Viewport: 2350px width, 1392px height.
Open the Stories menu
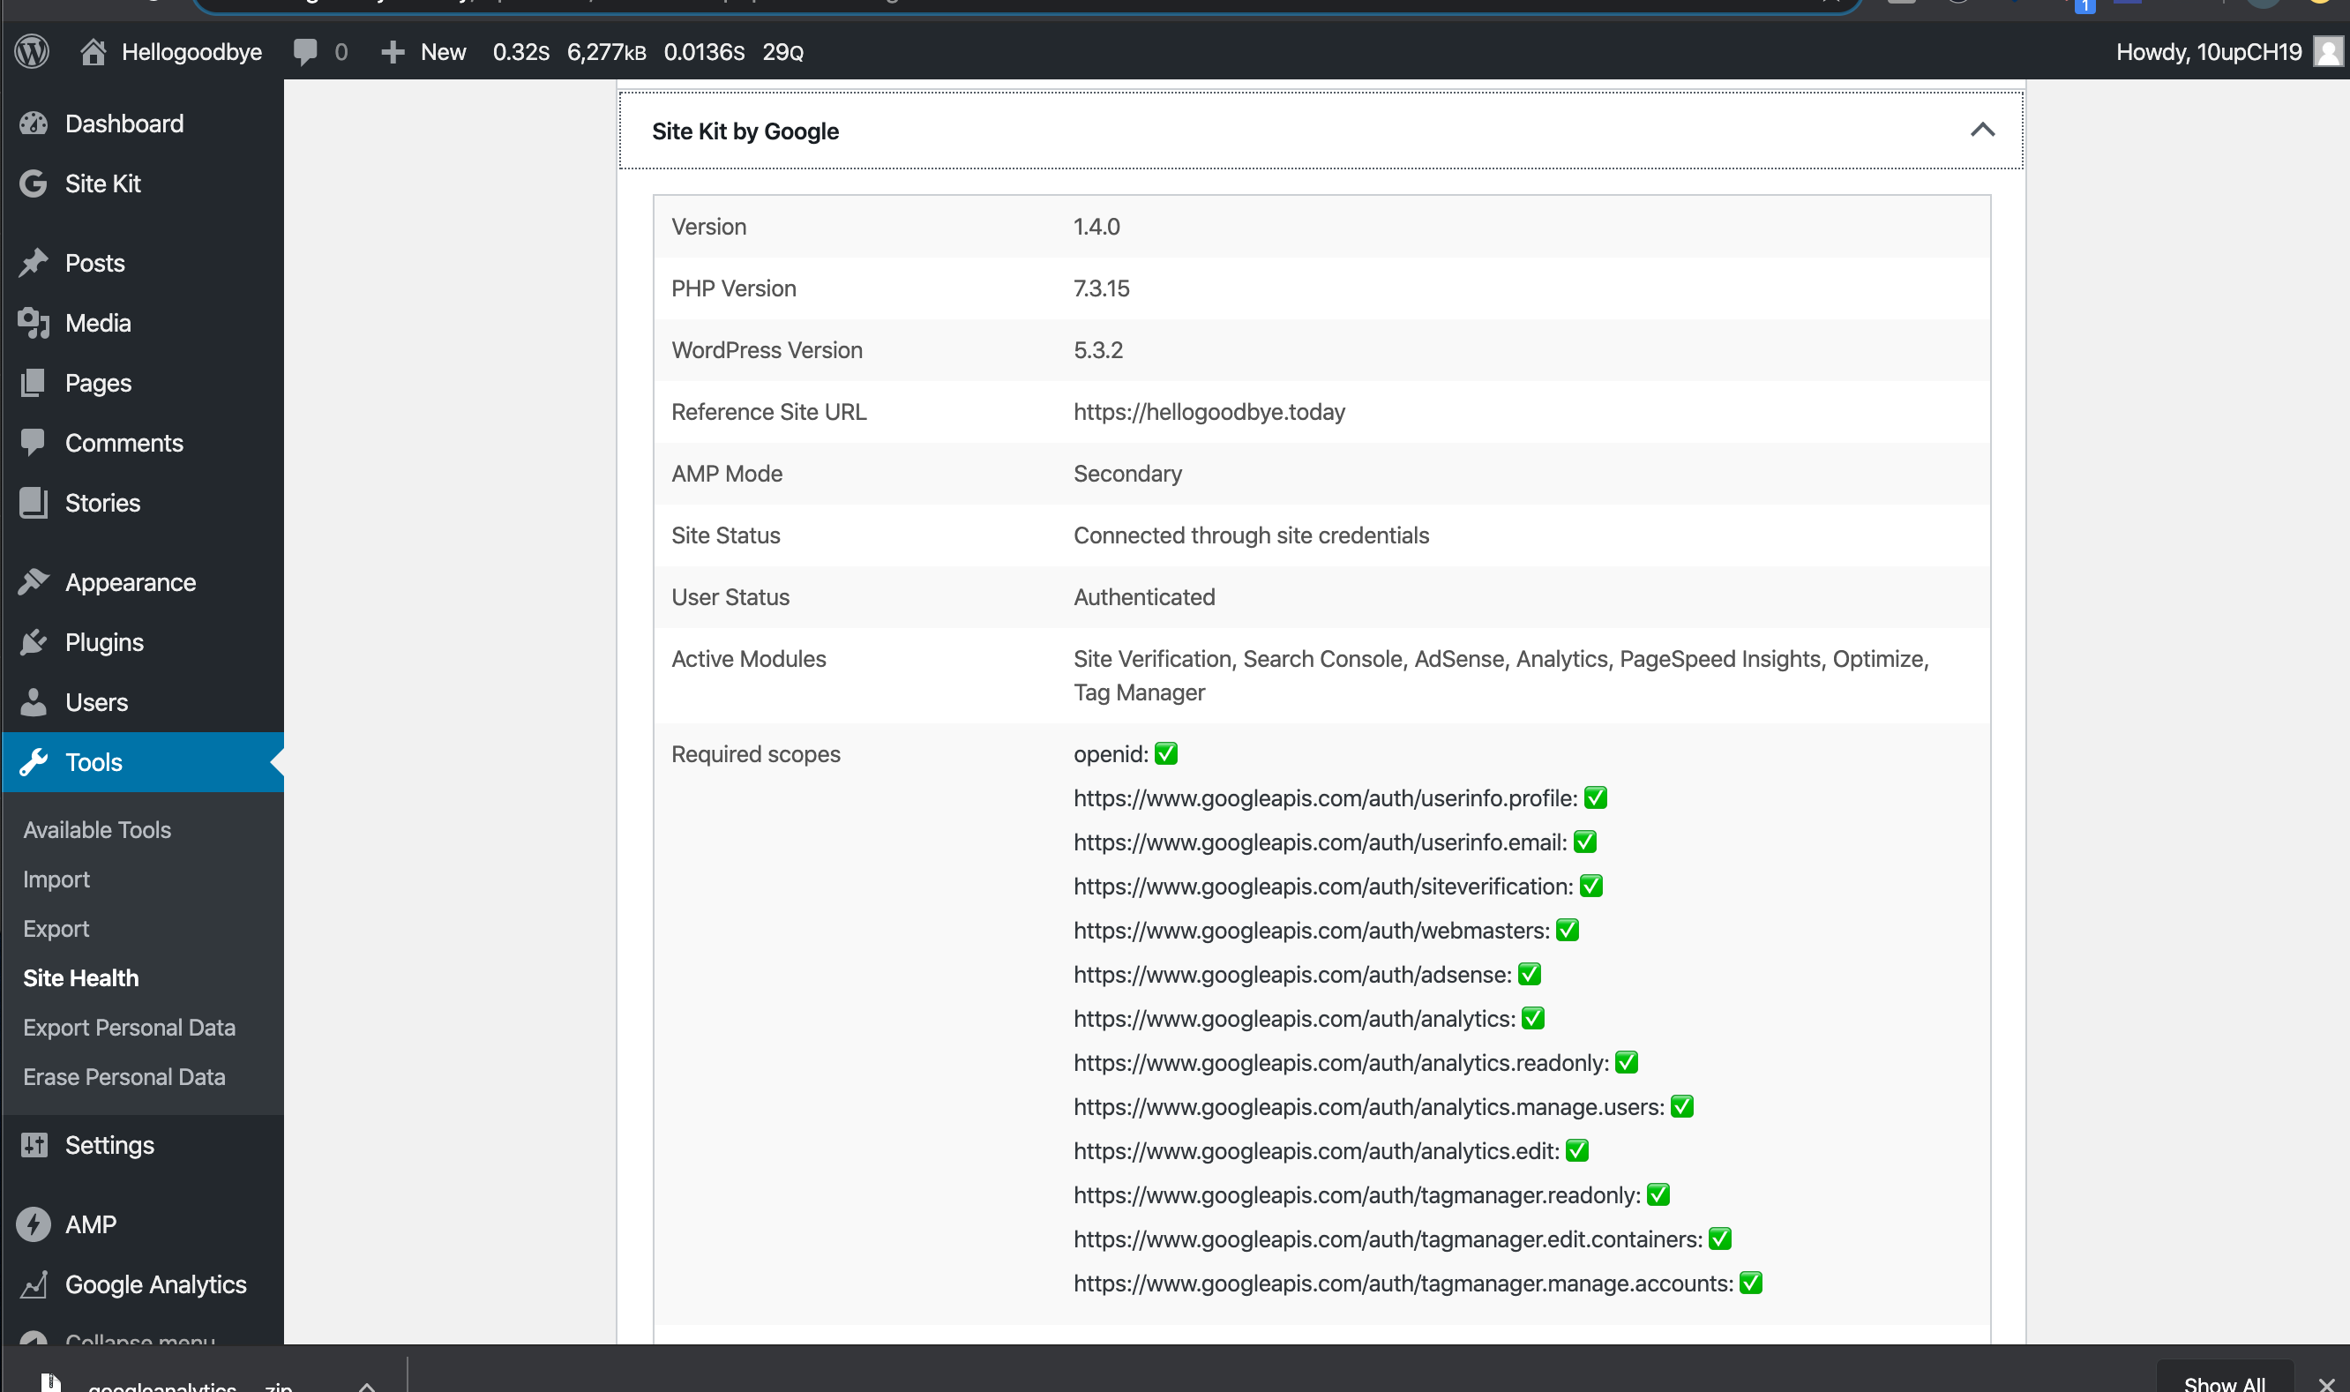click(x=103, y=503)
